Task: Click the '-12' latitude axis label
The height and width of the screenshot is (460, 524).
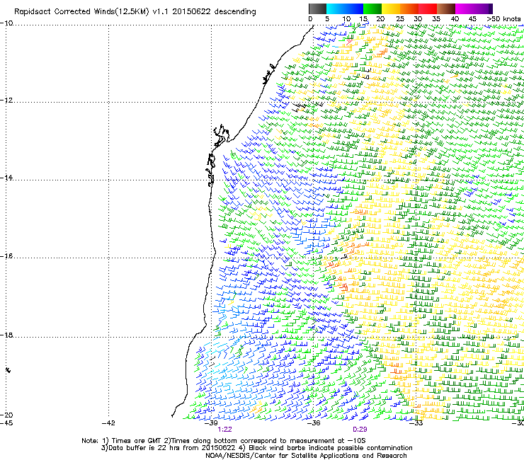Action: [x=6, y=100]
